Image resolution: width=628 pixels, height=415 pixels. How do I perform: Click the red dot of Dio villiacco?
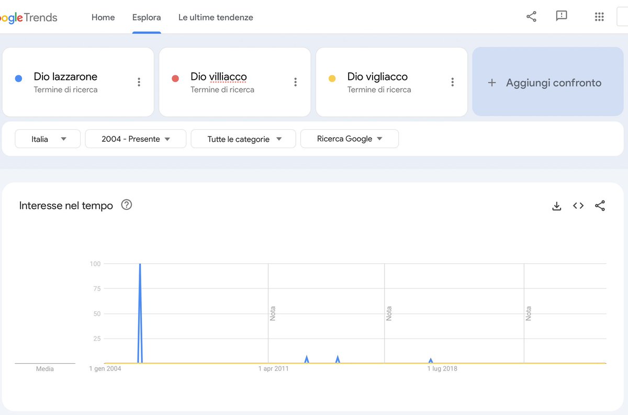tap(175, 78)
